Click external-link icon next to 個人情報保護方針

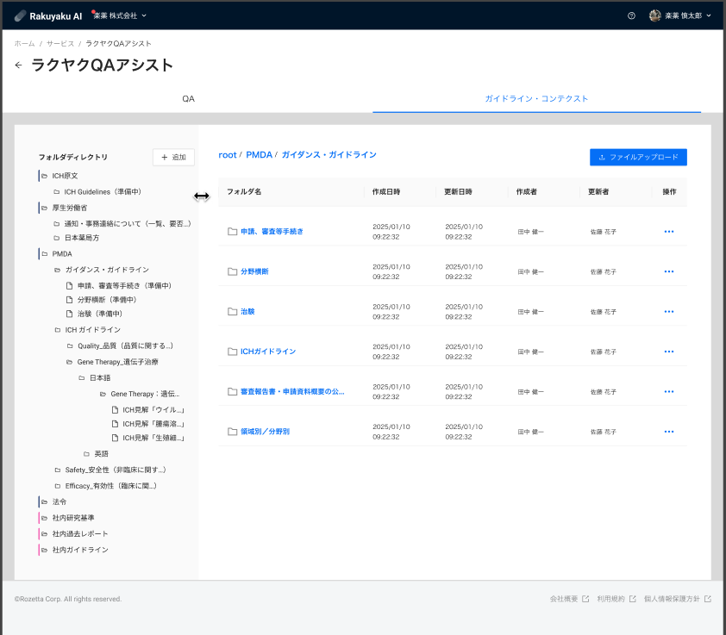click(x=708, y=599)
